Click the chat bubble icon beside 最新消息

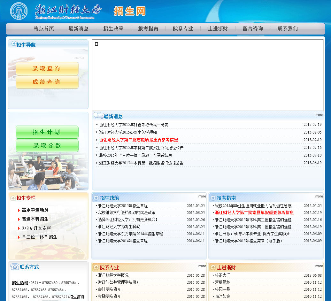coord(98,116)
